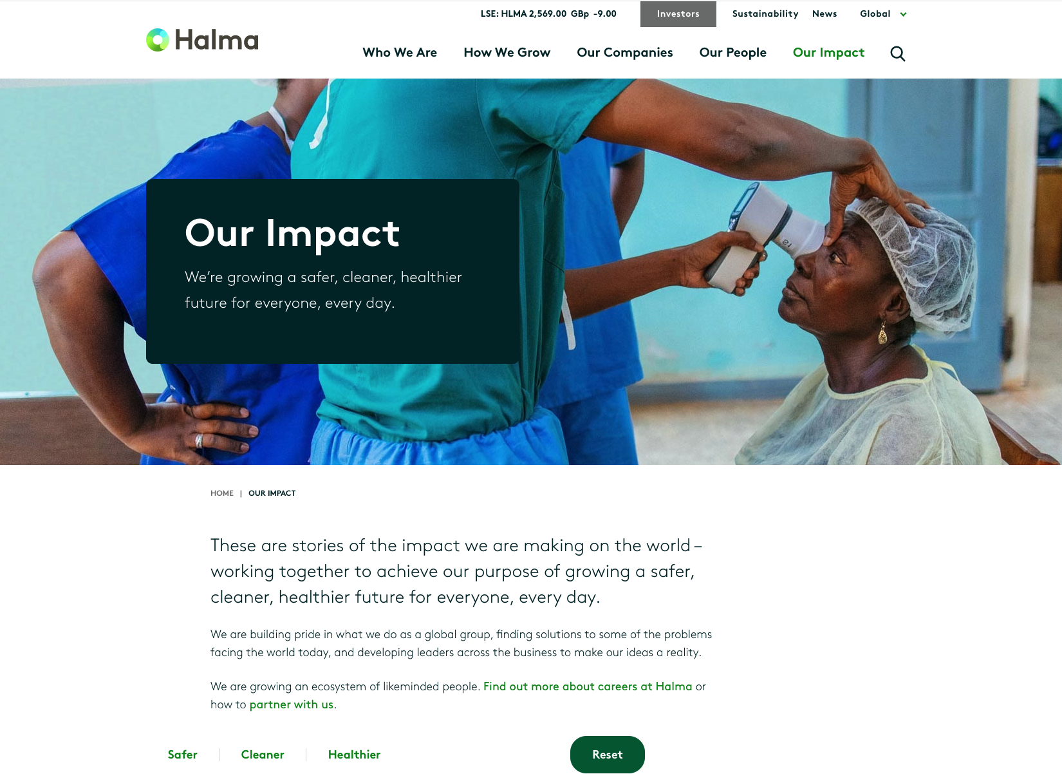
Task: Follow careers at Halma link
Action: coord(588,686)
